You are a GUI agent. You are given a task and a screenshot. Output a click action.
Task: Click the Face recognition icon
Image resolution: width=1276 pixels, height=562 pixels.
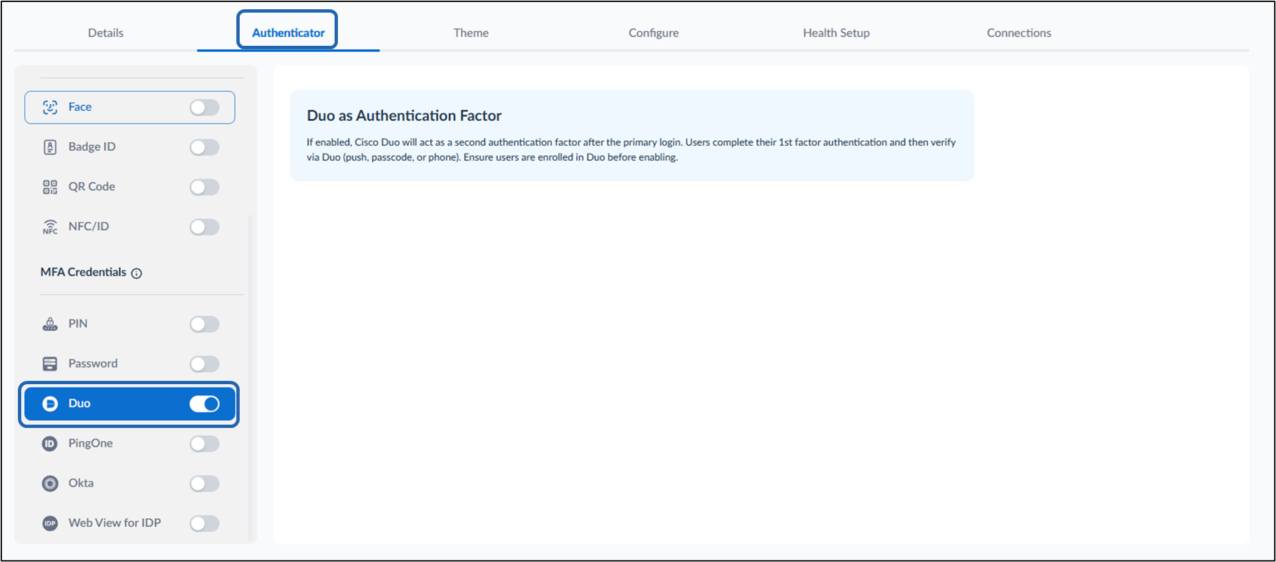[50, 107]
